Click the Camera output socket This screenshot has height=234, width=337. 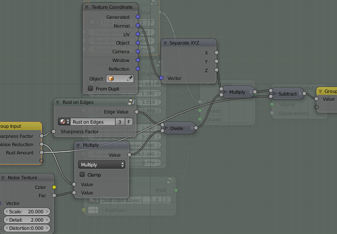138,51
